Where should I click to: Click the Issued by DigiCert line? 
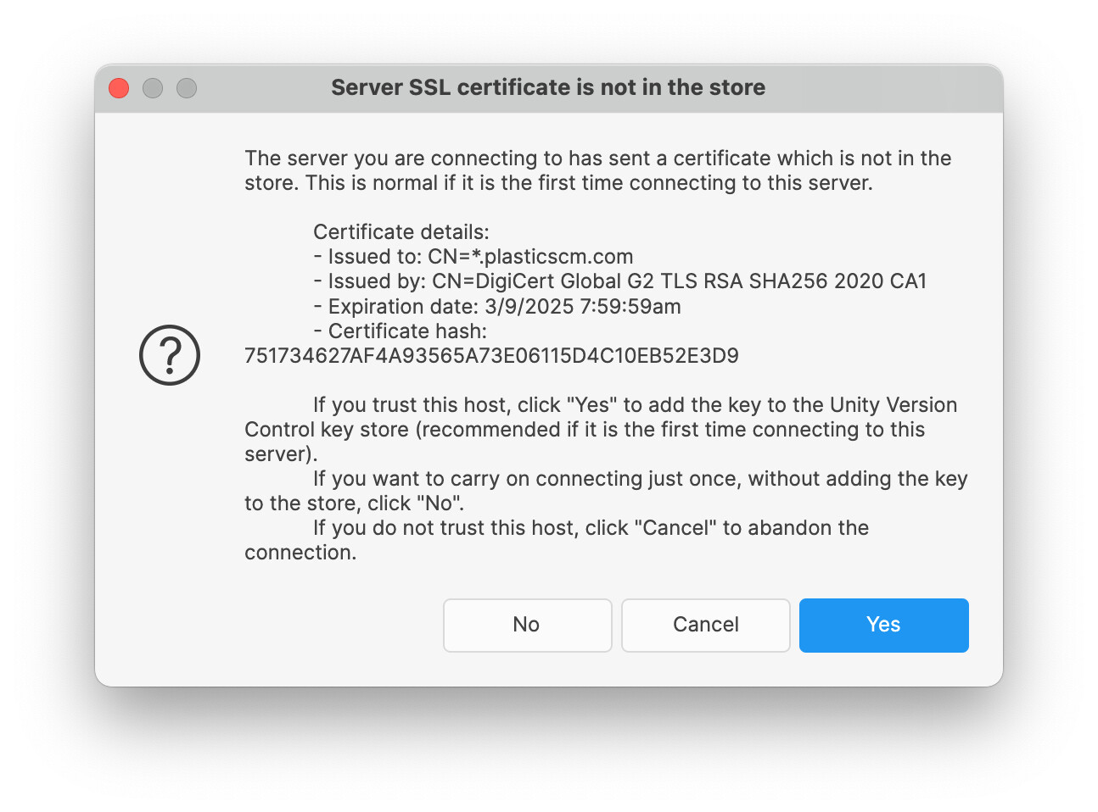[620, 281]
